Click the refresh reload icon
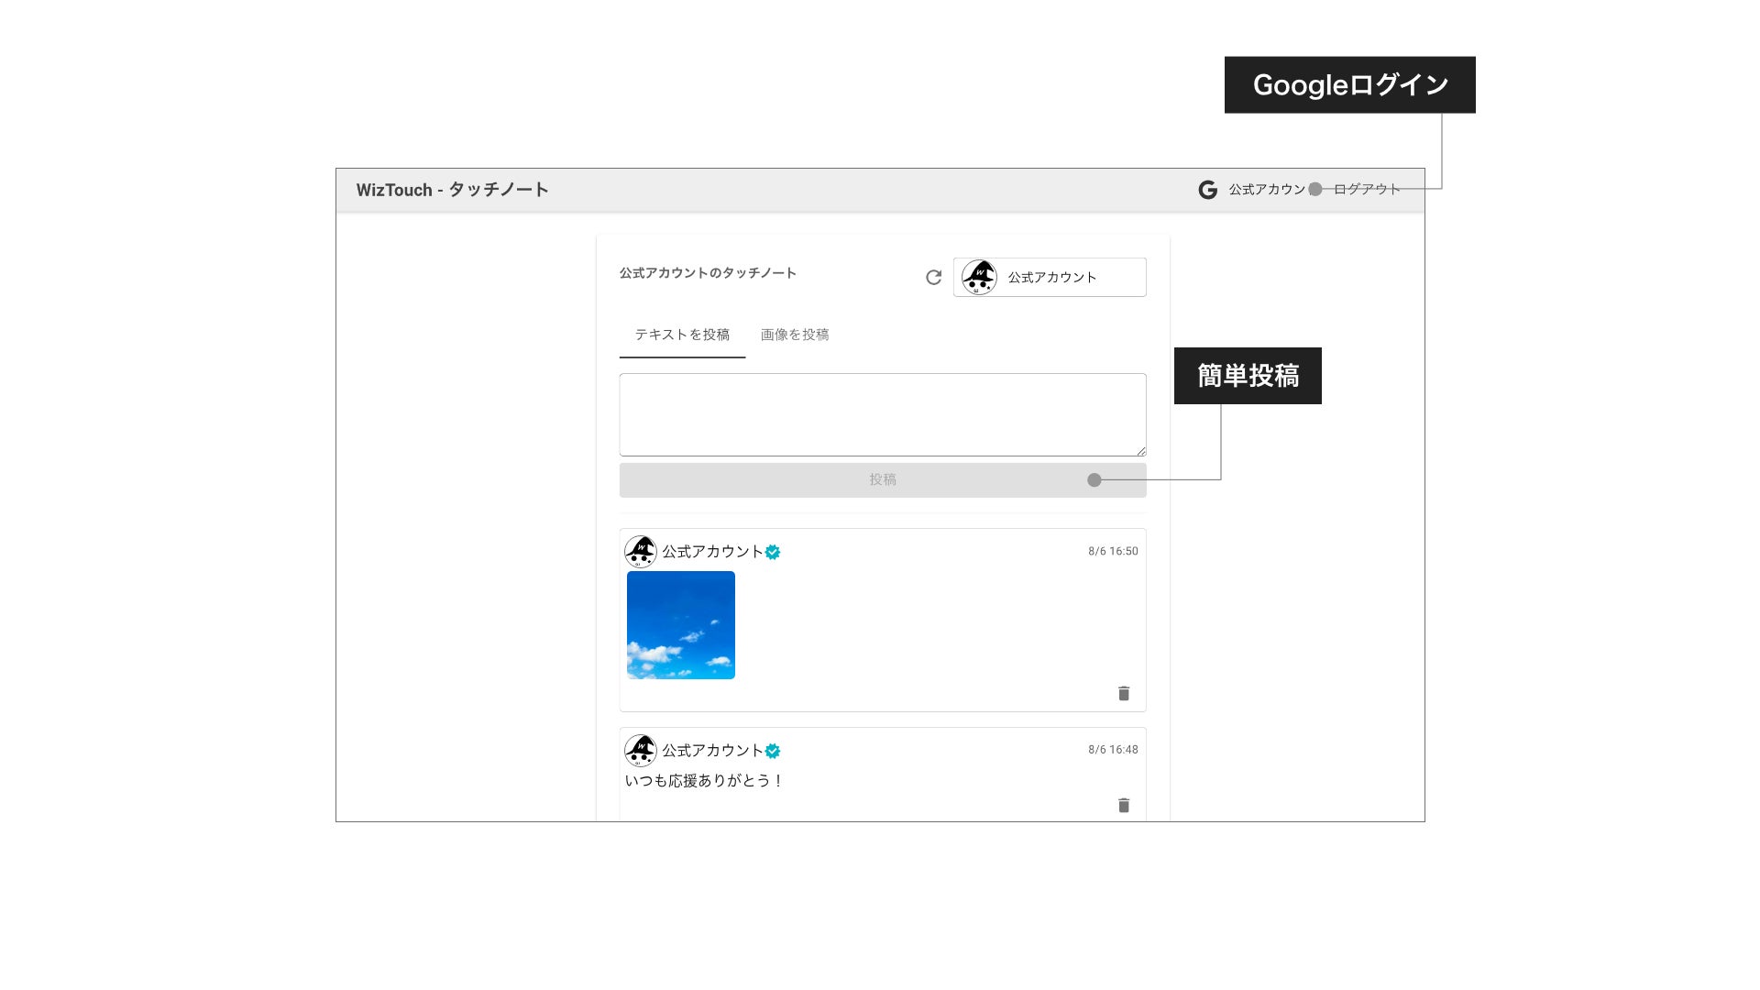 pyautogui.click(x=933, y=278)
